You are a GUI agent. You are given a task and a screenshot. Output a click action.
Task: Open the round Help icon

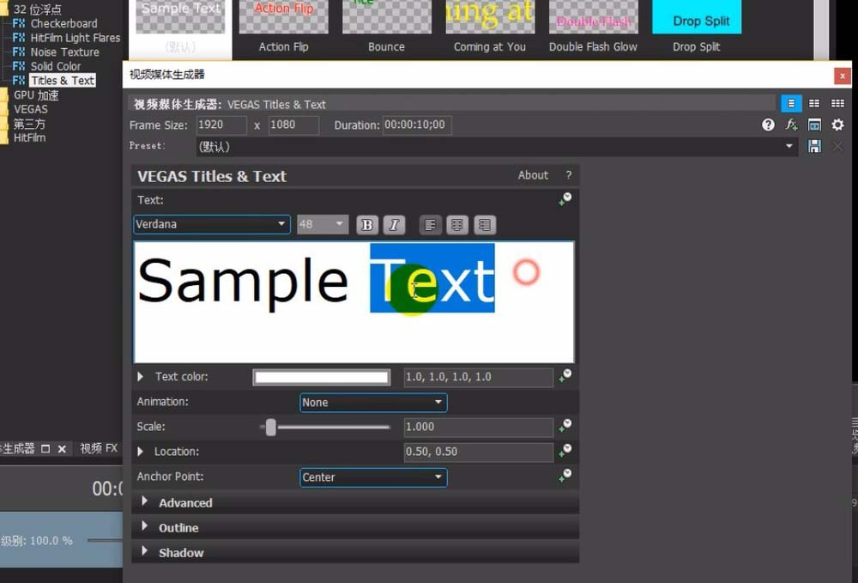(768, 124)
